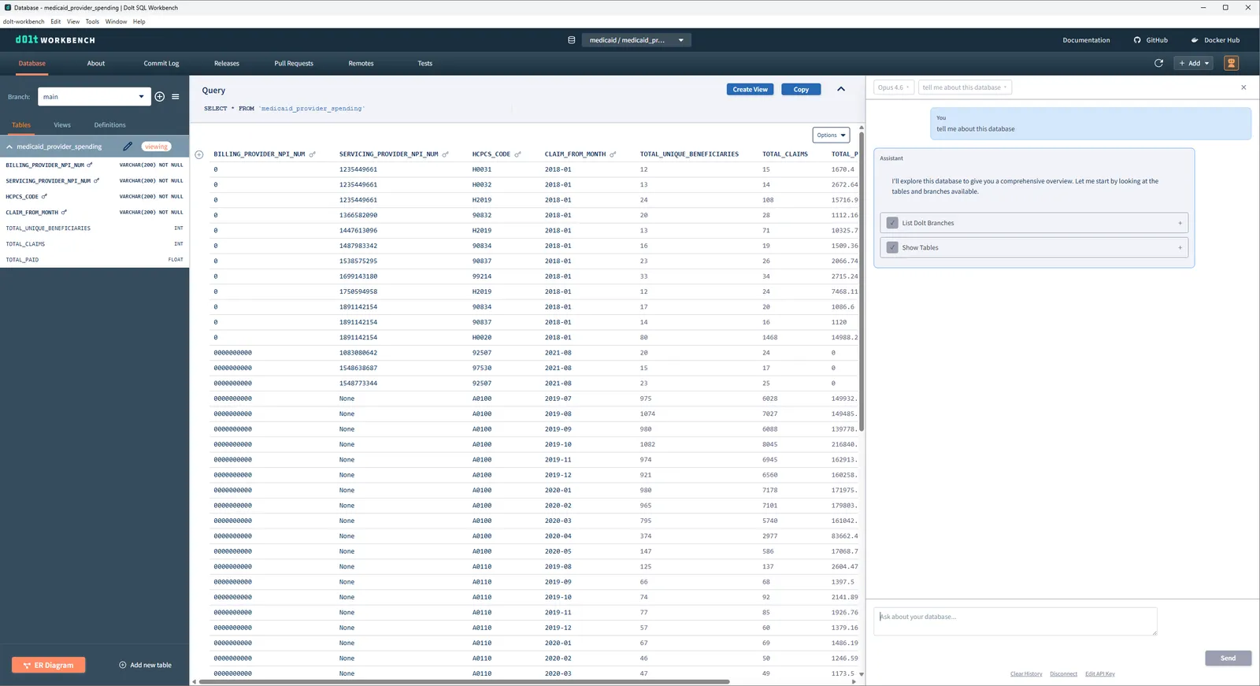1260x686 pixels.
Task: Click the Ask about your database input
Action: (1015, 621)
